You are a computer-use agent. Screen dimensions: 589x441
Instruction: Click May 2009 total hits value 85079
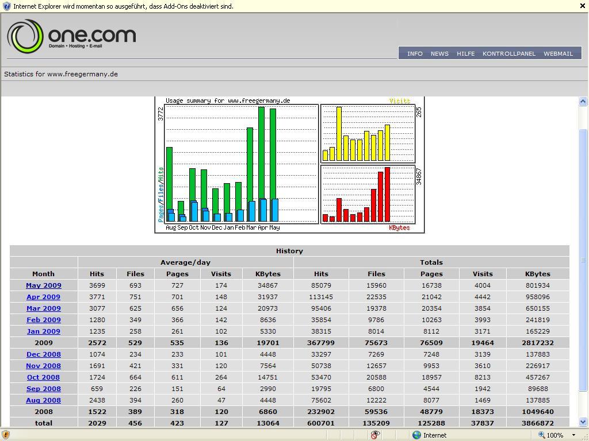(x=321, y=285)
